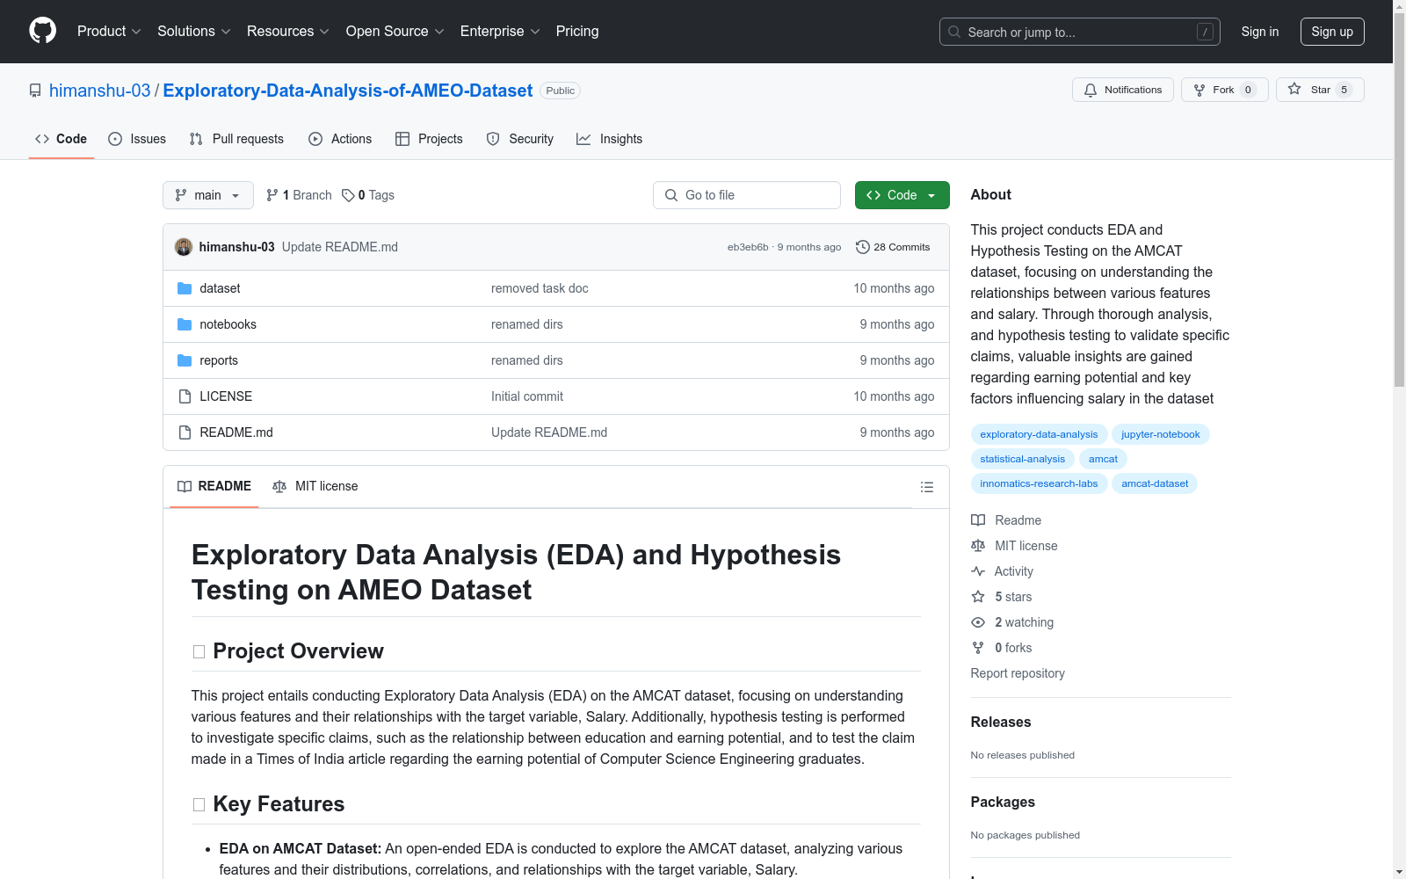Open the main branch selector dropdown
1406x879 pixels.
pos(208,195)
